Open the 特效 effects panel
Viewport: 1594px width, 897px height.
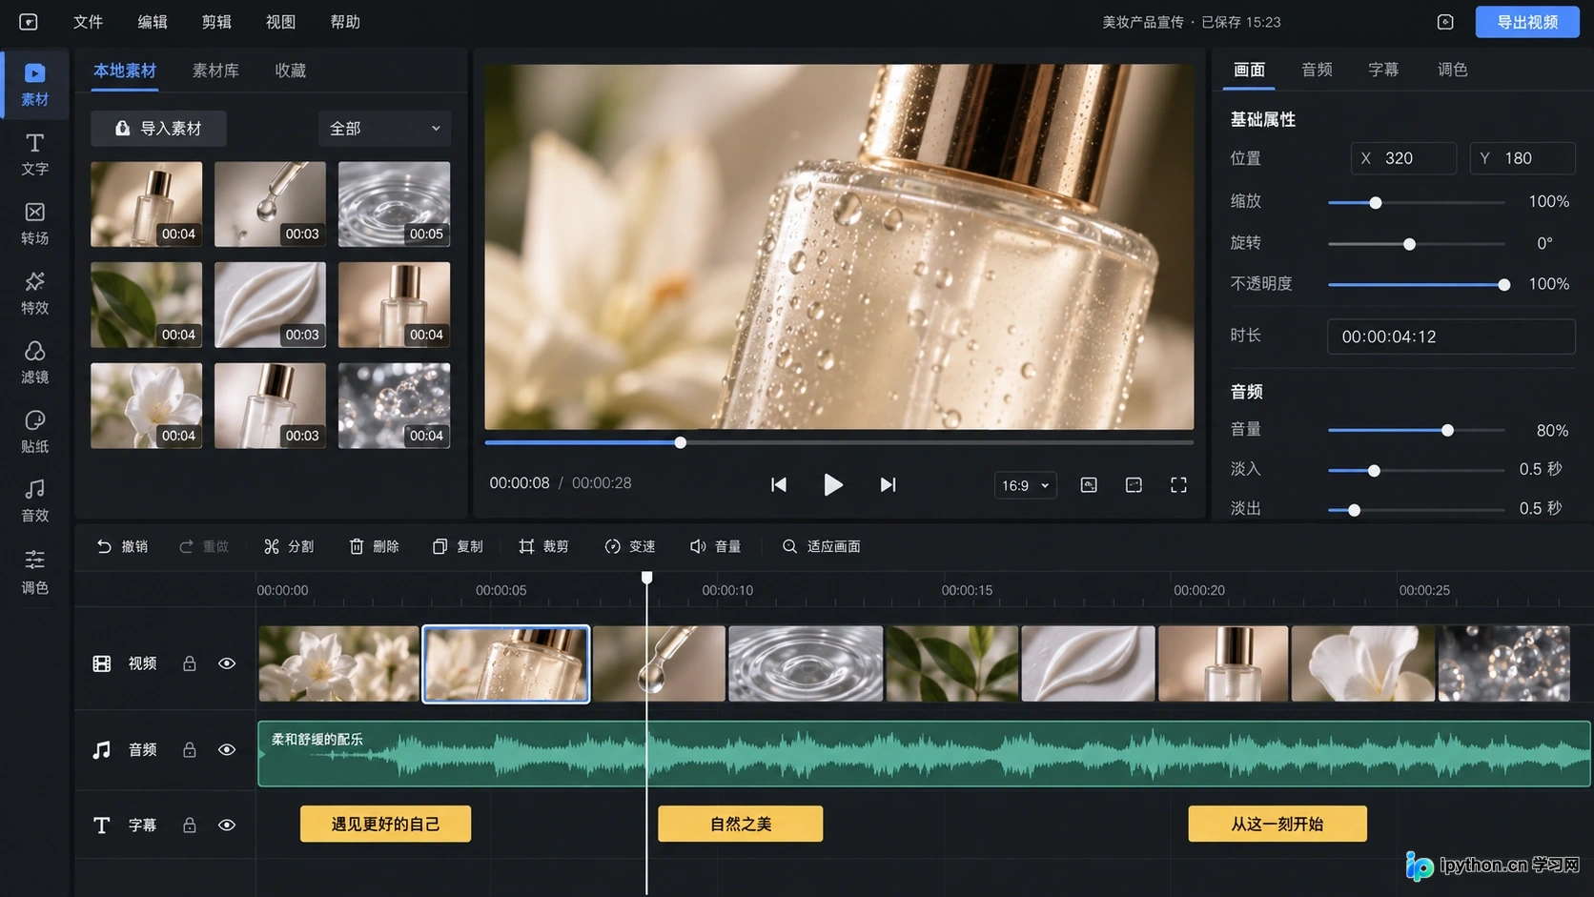pos(34,294)
